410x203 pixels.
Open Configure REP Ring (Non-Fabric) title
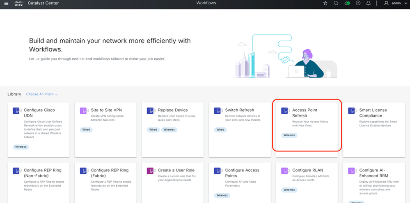tap(43, 173)
